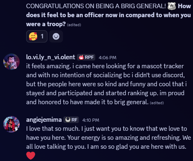Open lo.vi.ly_n_vi.olent's avatar profile

pyautogui.click(x=11, y=62)
